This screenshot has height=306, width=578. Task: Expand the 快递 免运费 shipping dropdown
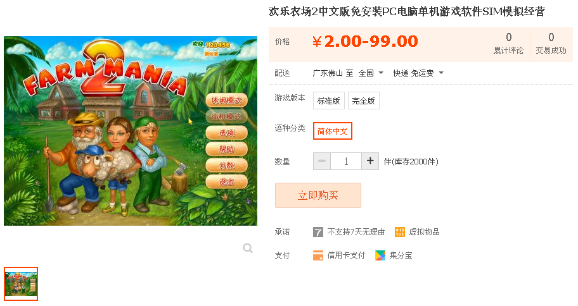click(x=418, y=73)
